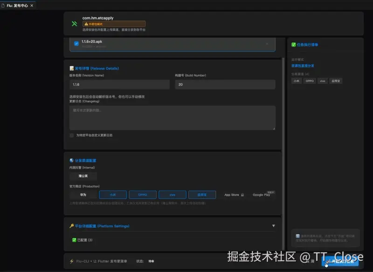
Task: Focus the Version Name field showing 1.1.6
Action: 119,85
